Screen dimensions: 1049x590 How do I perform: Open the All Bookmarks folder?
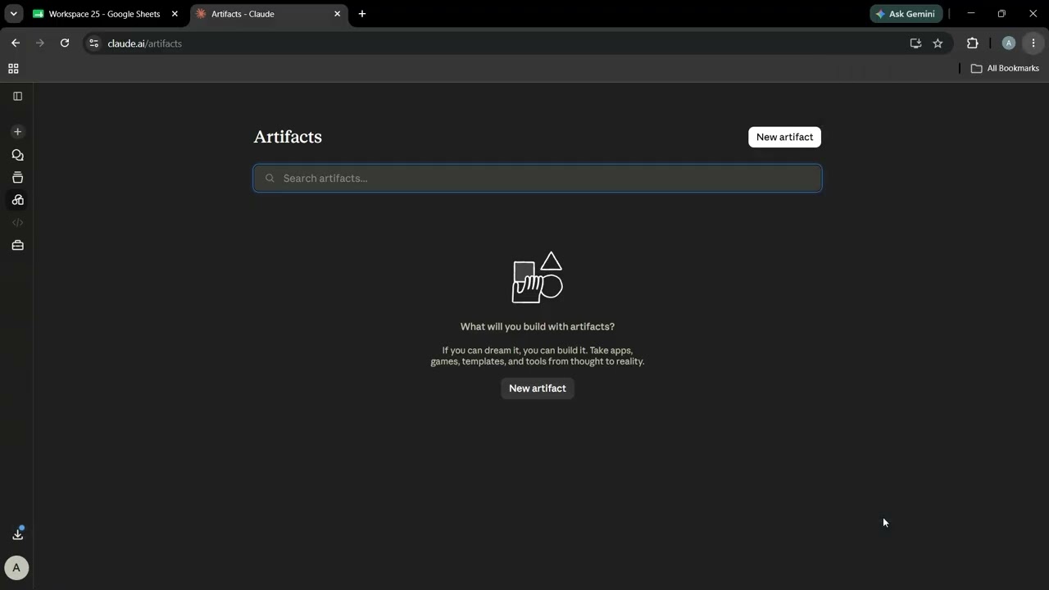coord(1005,69)
